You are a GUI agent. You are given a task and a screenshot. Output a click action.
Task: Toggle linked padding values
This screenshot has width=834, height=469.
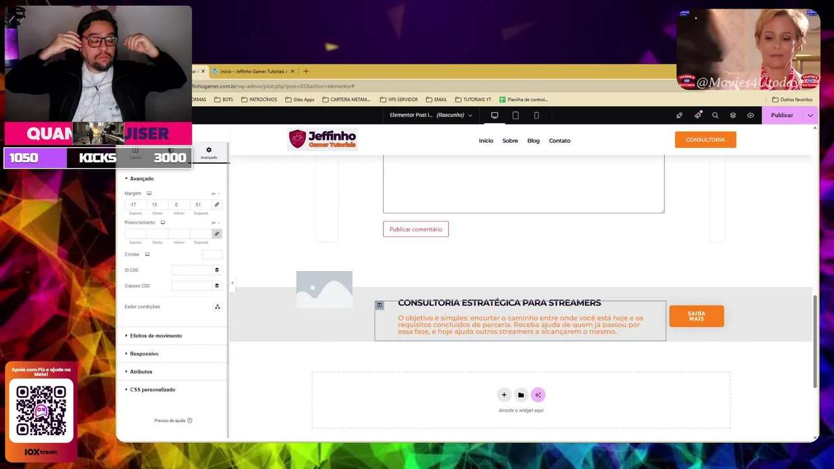217,234
